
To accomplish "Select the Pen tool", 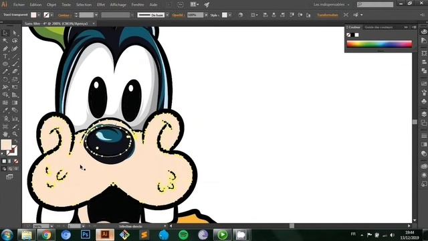I will [5, 48].
